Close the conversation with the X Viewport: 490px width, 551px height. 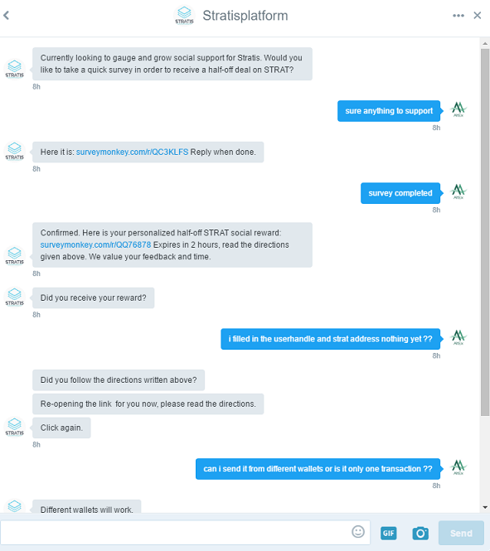478,16
